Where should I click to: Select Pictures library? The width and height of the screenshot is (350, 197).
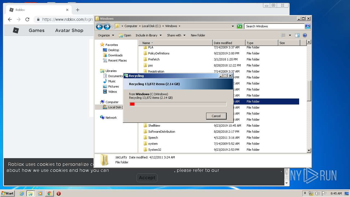tap(111, 86)
